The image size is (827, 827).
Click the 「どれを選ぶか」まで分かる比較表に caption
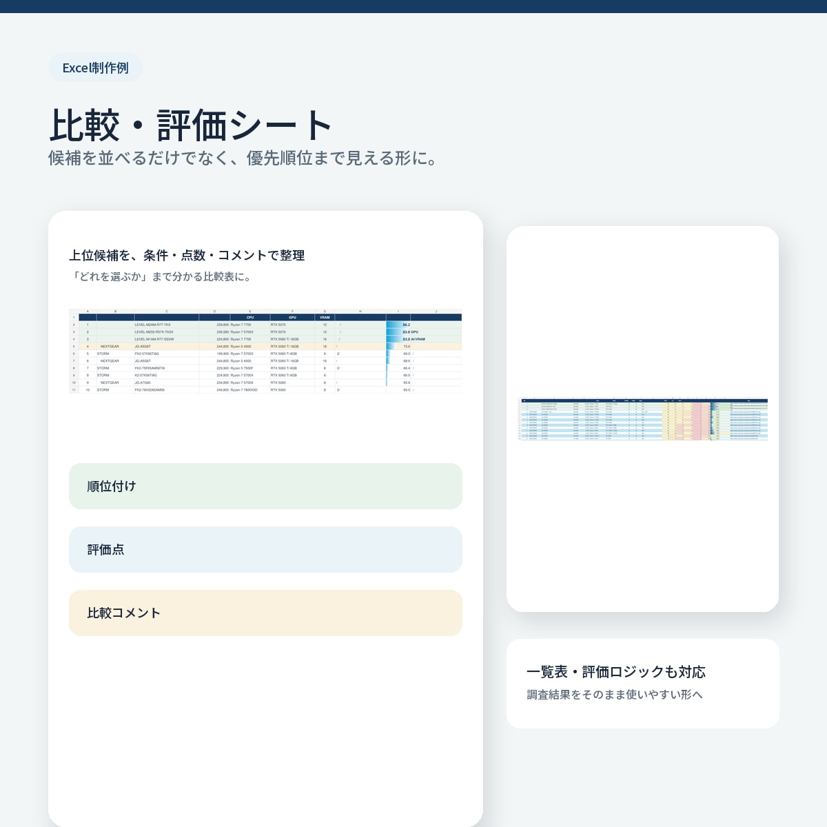click(x=162, y=277)
